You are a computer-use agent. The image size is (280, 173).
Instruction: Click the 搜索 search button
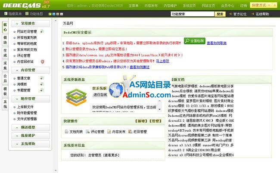pos(220,14)
